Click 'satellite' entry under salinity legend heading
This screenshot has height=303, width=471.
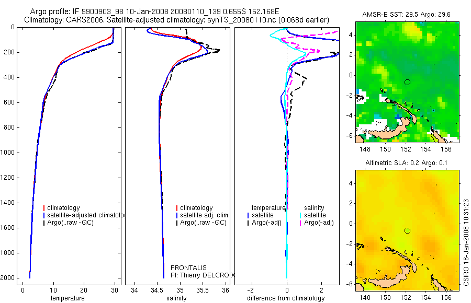315,215
